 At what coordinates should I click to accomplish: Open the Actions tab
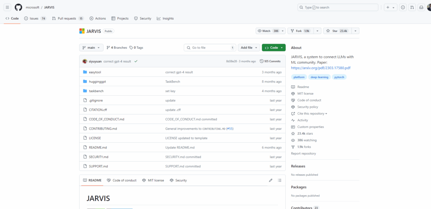[98, 18]
